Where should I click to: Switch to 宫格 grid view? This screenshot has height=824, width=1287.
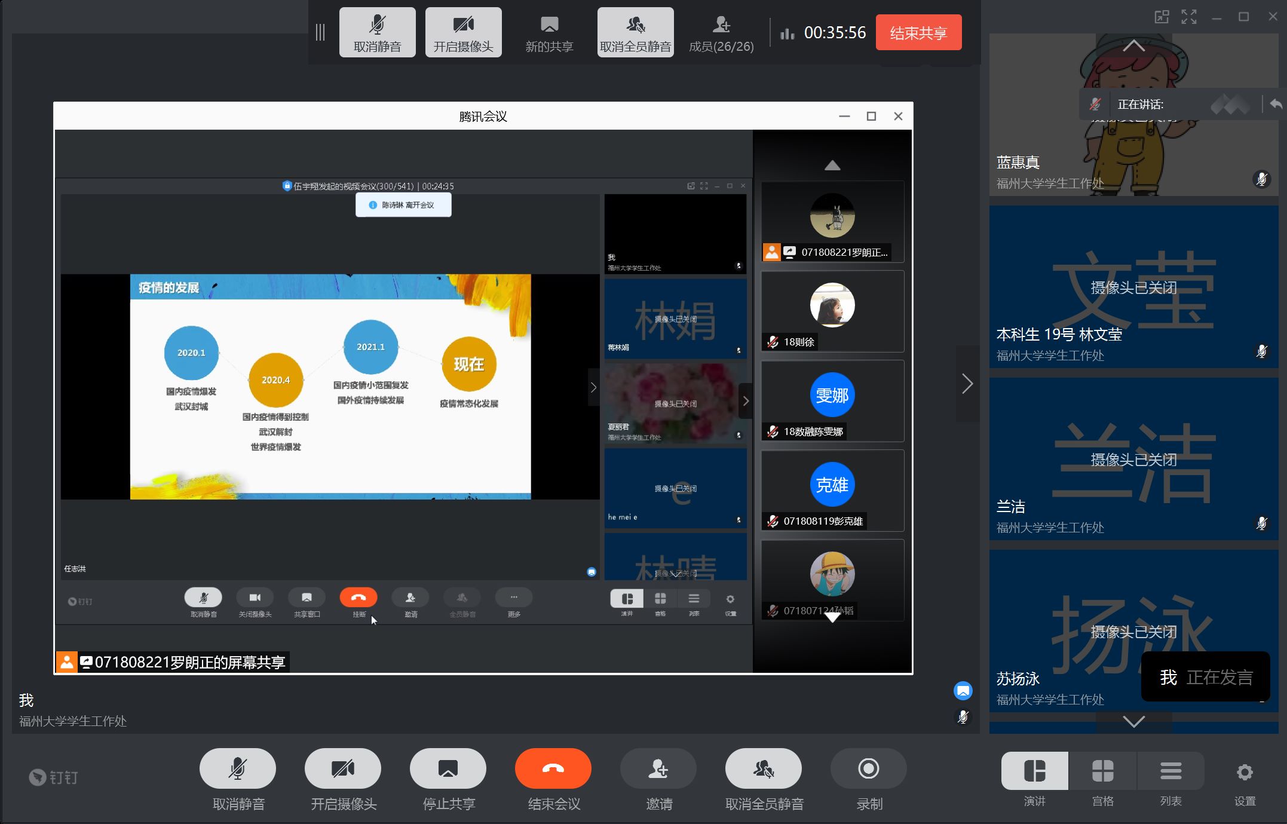pos(1103,771)
